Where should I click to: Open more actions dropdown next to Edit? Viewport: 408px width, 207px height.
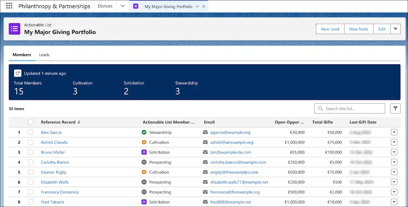tap(395, 29)
